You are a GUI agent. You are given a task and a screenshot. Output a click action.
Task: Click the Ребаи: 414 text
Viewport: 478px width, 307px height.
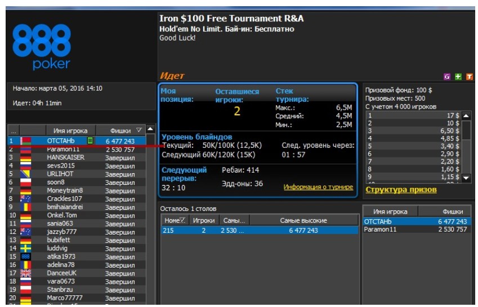tap(240, 170)
